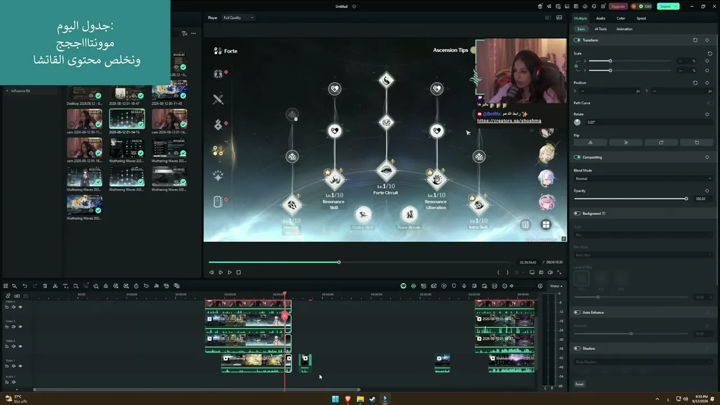This screenshot has height=405, width=720.
Task: Flip the clip vertically
Action: coord(626,142)
